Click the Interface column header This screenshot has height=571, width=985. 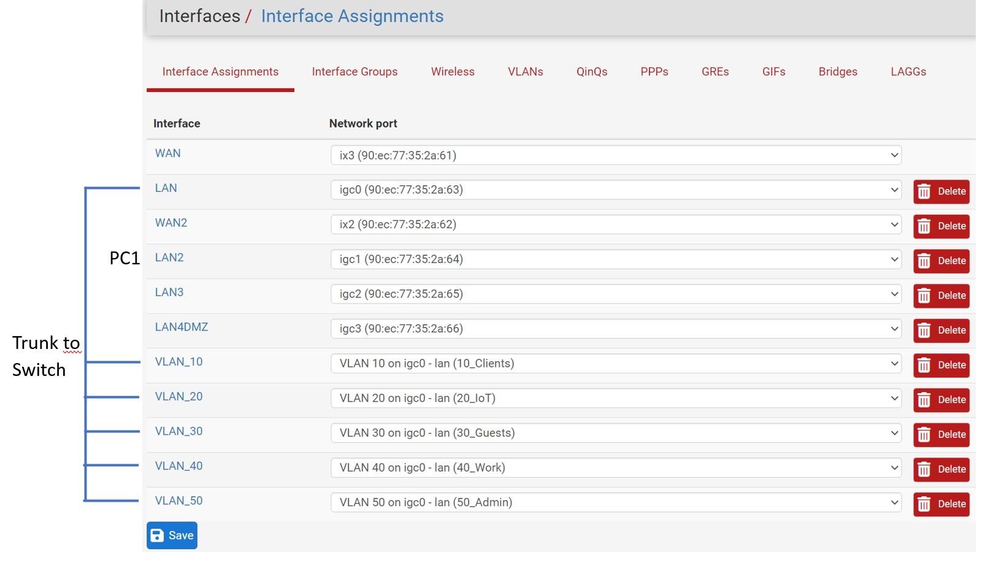(177, 123)
